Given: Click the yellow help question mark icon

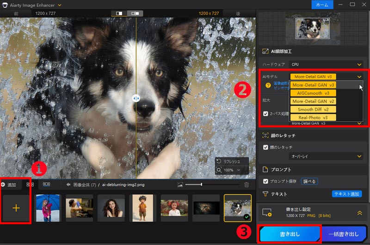Looking at the screenshot, I should click(x=268, y=85).
